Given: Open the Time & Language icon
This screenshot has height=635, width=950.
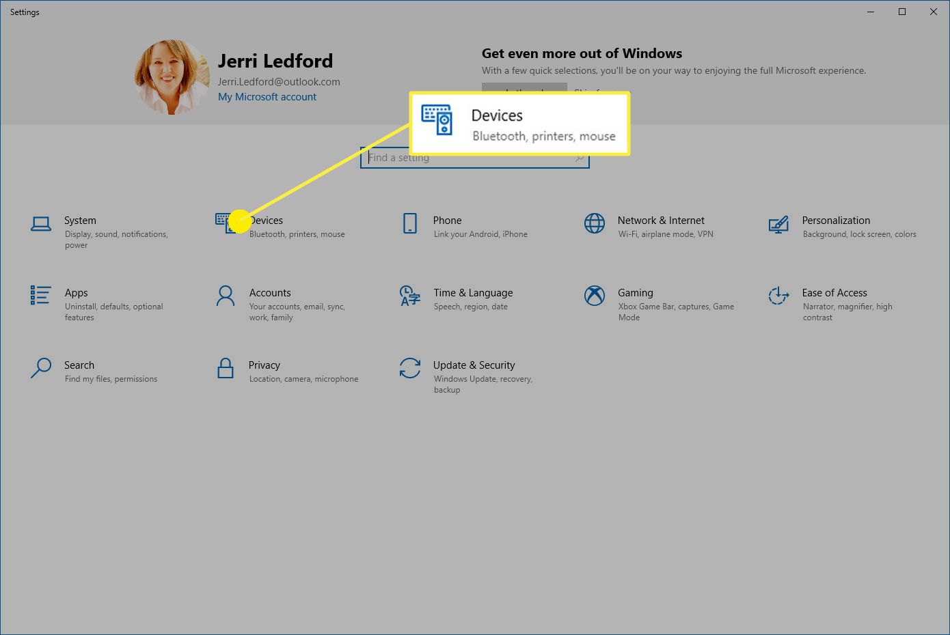Looking at the screenshot, I should (409, 296).
